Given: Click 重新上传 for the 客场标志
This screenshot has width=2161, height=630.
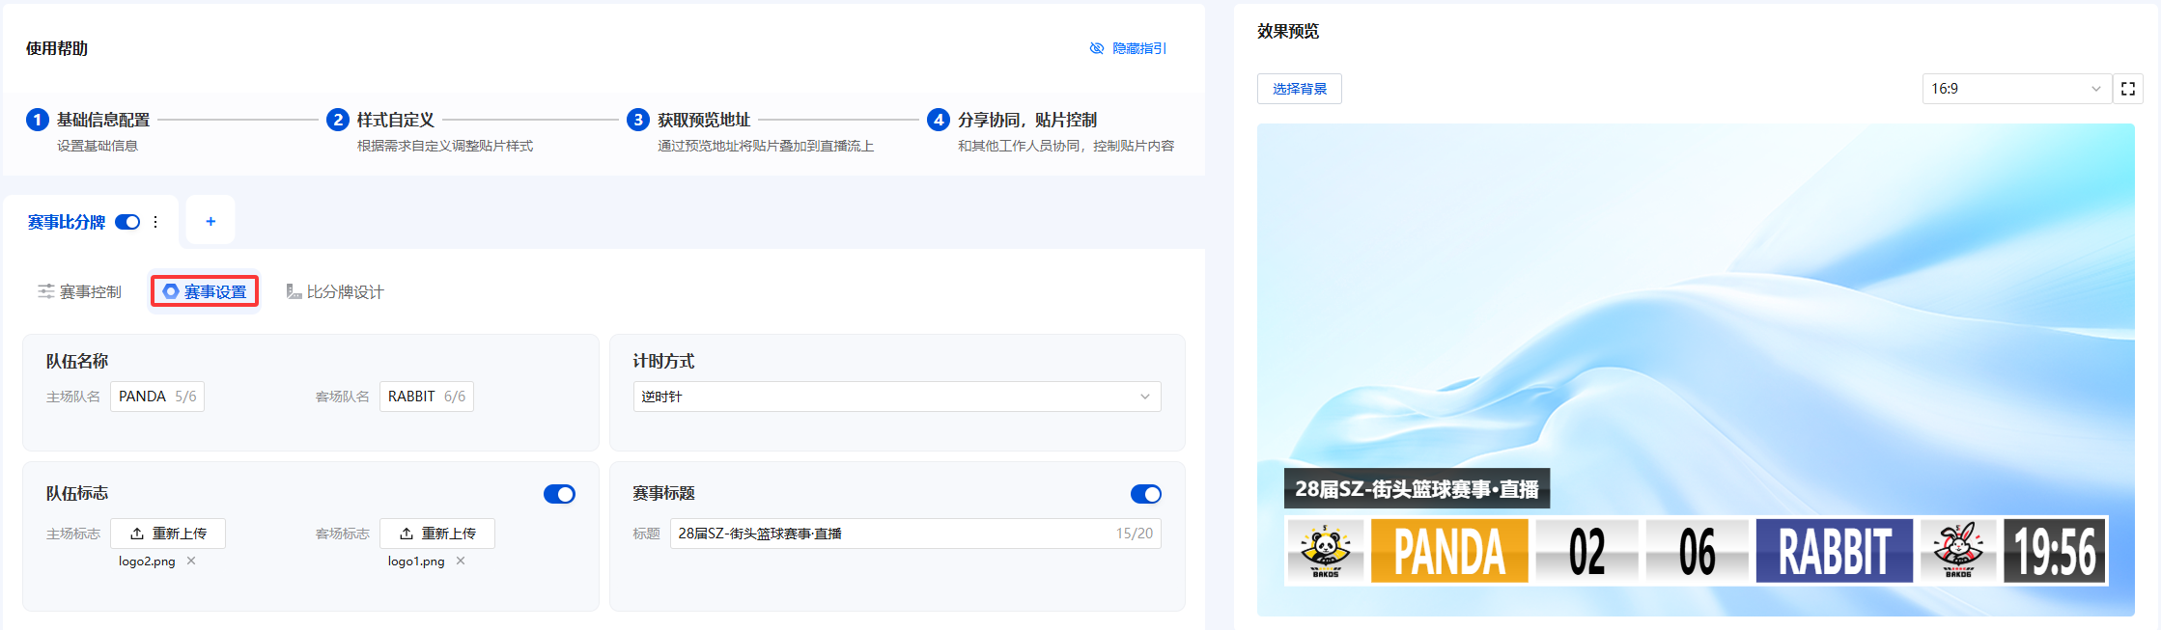Looking at the screenshot, I should [437, 534].
